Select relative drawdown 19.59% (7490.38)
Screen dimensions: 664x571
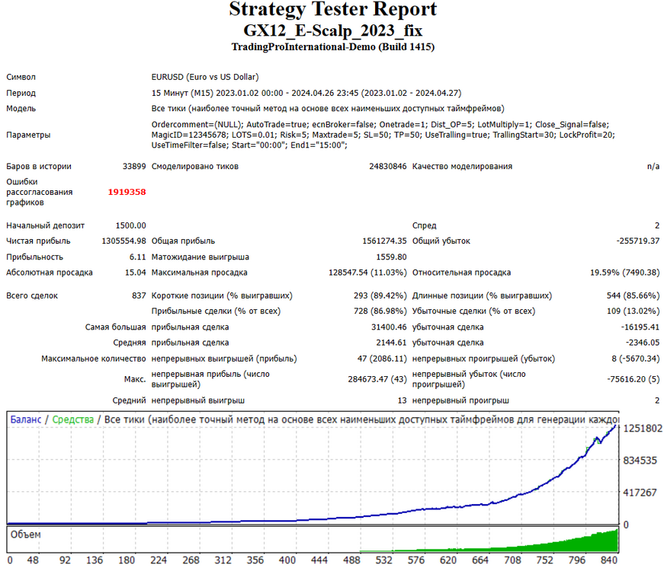tap(624, 273)
